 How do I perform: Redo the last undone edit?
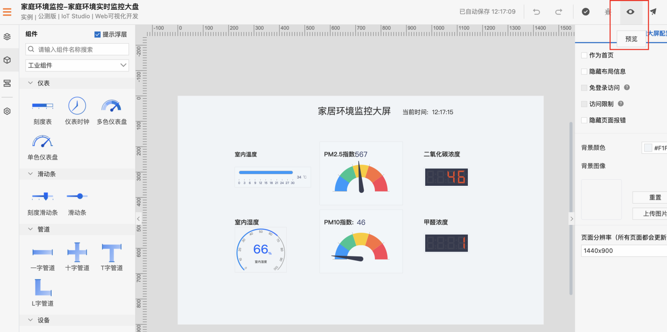(559, 12)
